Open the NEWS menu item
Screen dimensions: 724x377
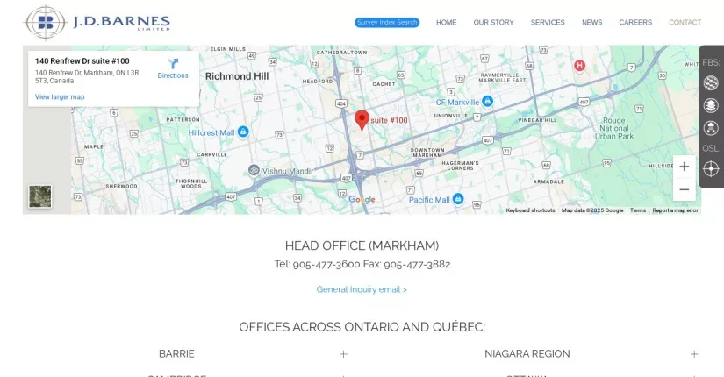(592, 22)
